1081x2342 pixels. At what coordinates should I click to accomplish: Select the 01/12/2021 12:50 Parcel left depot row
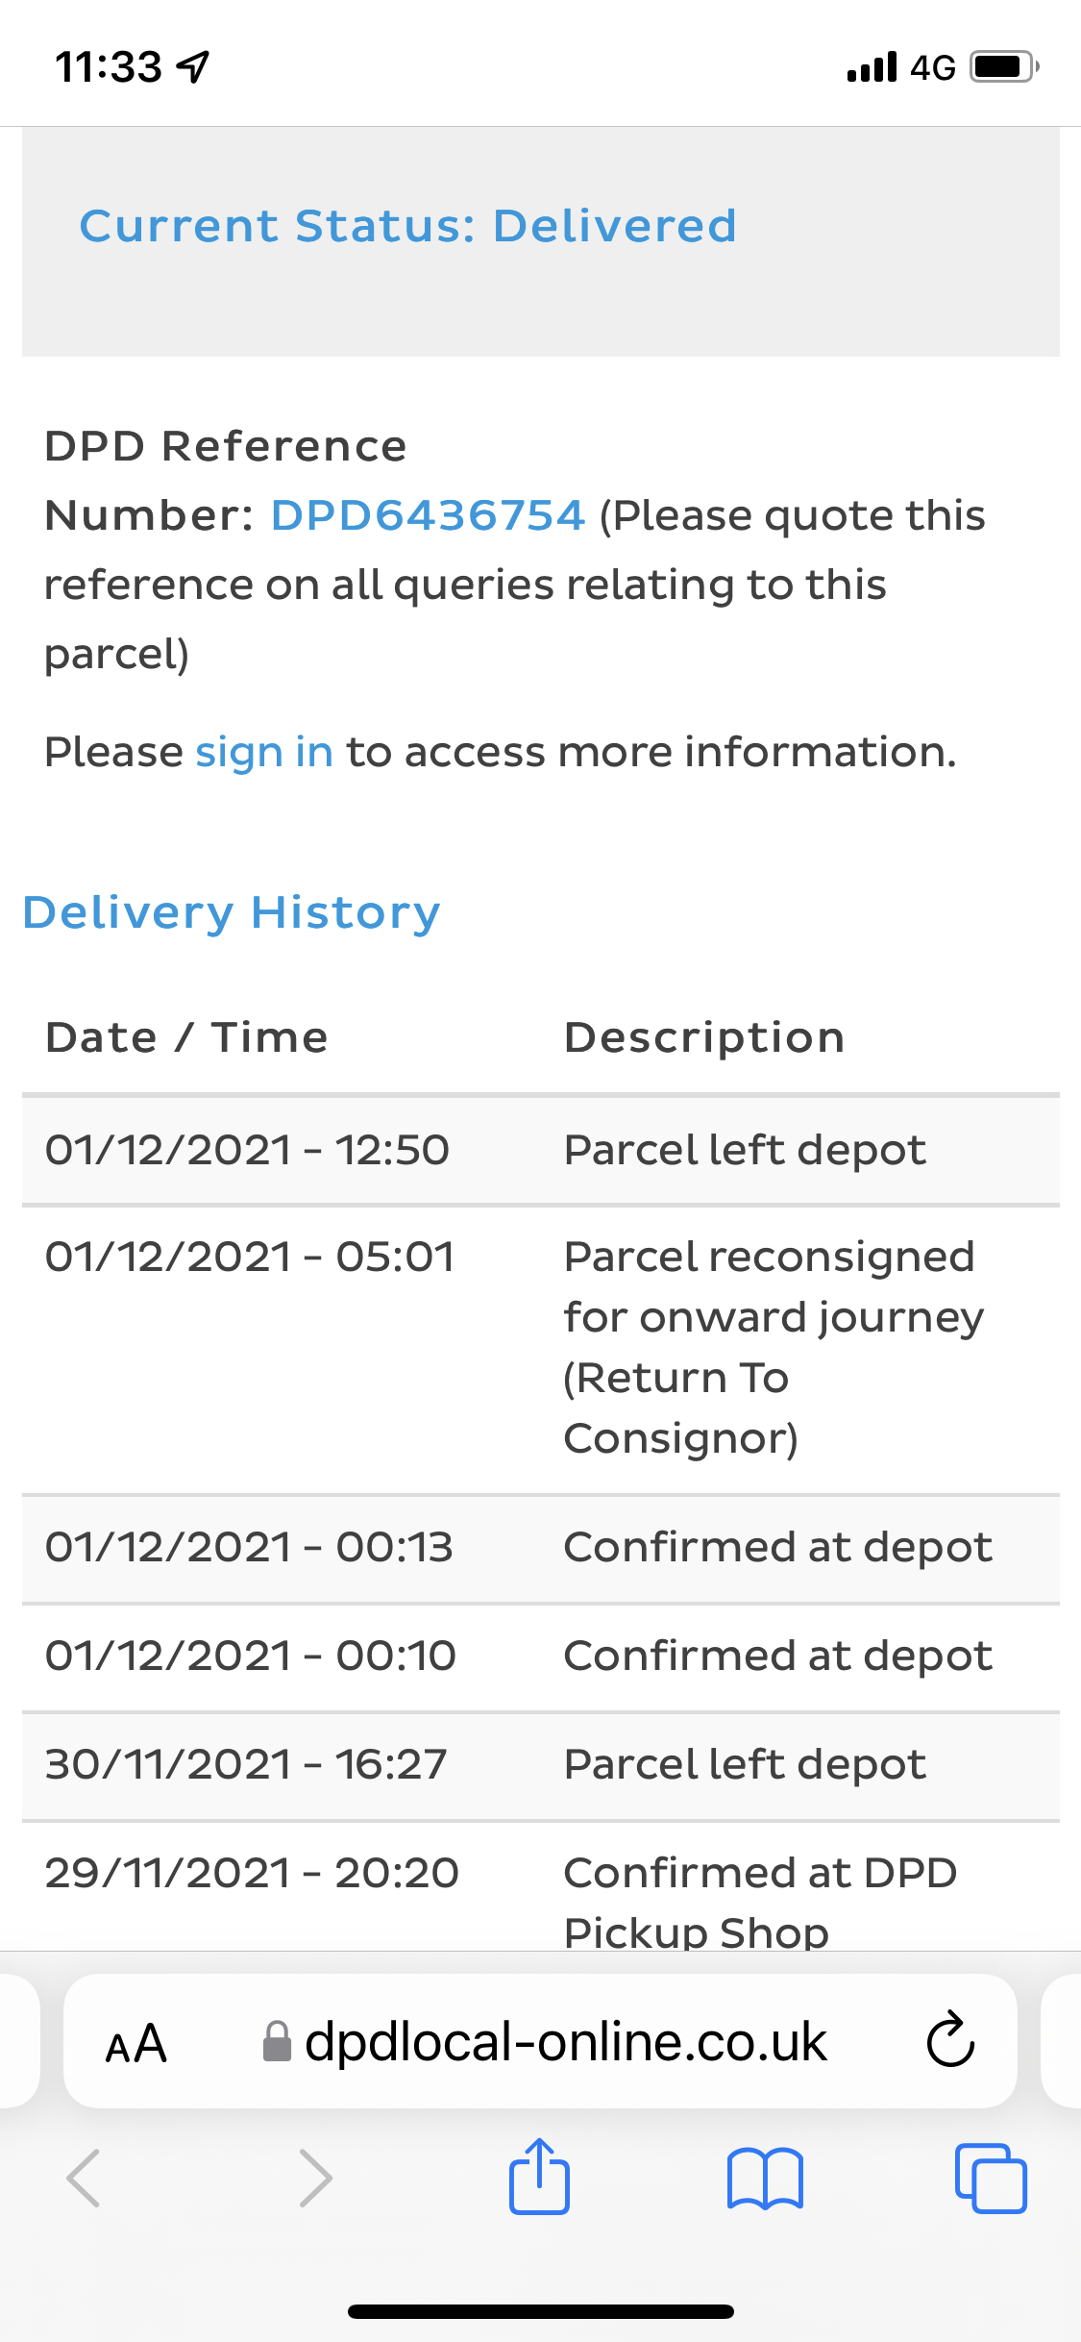click(540, 1150)
